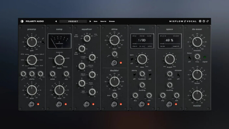
Task: Go to the next preset arrow
Action: 90,21
